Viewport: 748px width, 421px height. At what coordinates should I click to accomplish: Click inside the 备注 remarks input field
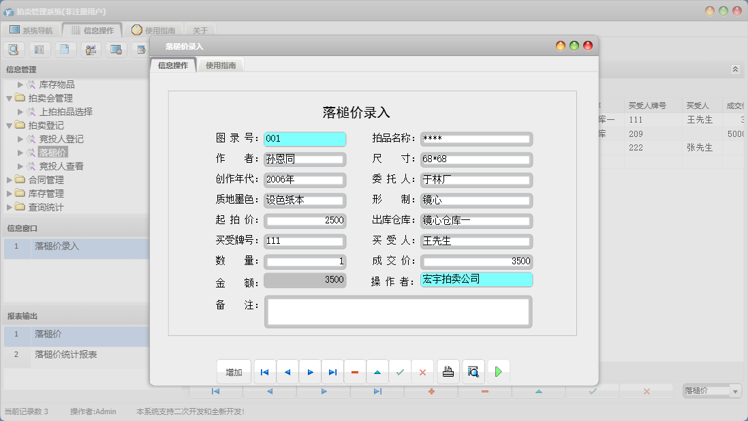pos(398,311)
